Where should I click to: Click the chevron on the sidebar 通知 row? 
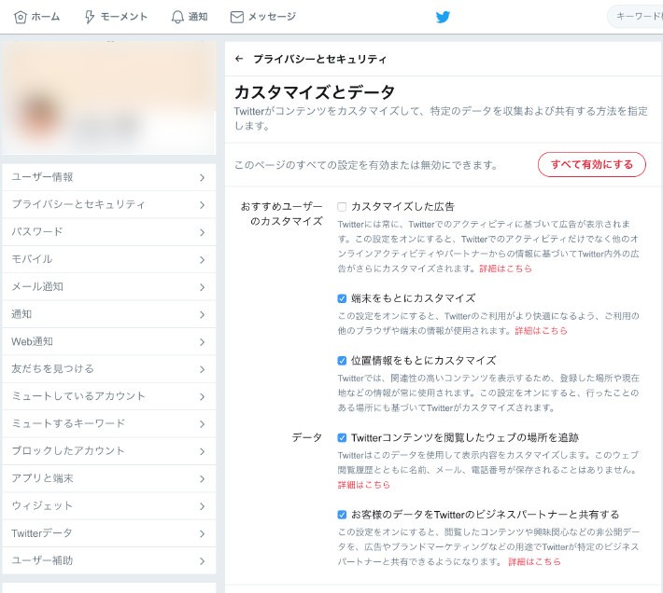(x=202, y=314)
